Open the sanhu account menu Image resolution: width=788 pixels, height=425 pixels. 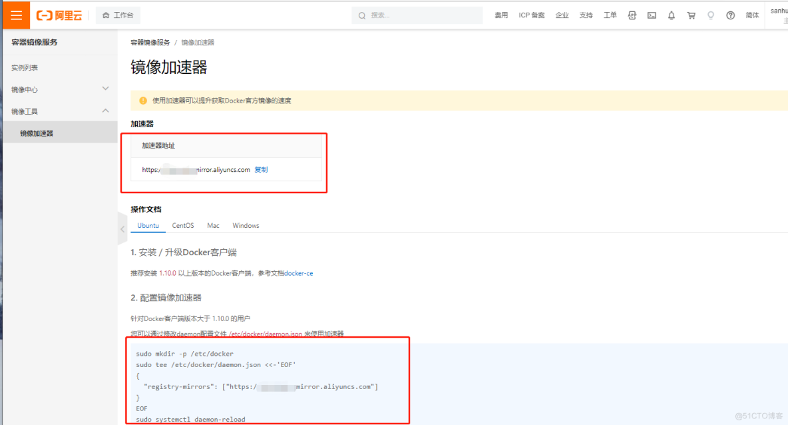pos(778,15)
